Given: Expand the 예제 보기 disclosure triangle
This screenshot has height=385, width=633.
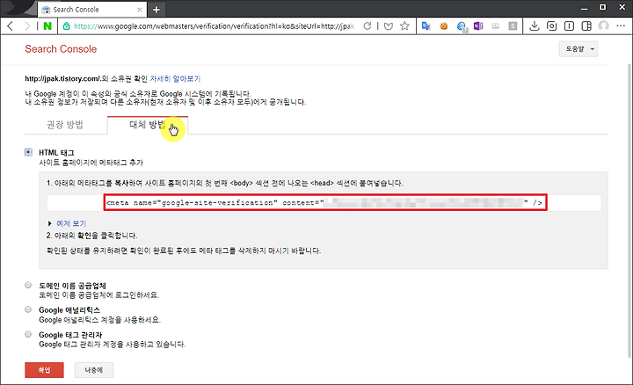Looking at the screenshot, I should pyautogui.click(x=49, y=223).
